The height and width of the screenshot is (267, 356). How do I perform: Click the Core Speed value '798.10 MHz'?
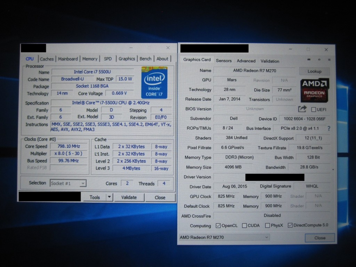[x=68, y=146]
